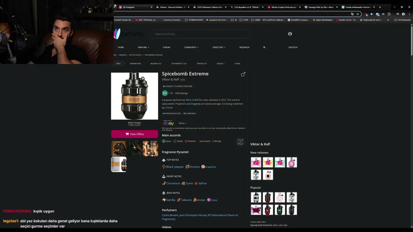Open perfumer Carlos Benaïm link
The height and width of the screenshot is (232, 413).
pyautogui.click(x=170, y=215)
